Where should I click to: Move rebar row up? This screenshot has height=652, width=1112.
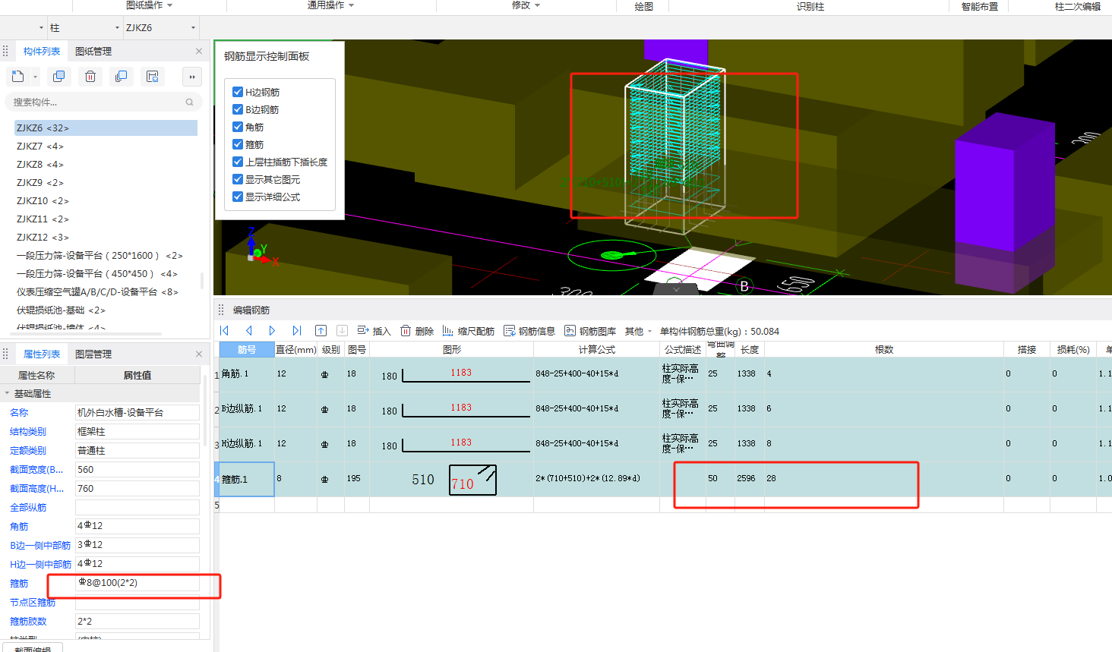[x=321, y=331]
